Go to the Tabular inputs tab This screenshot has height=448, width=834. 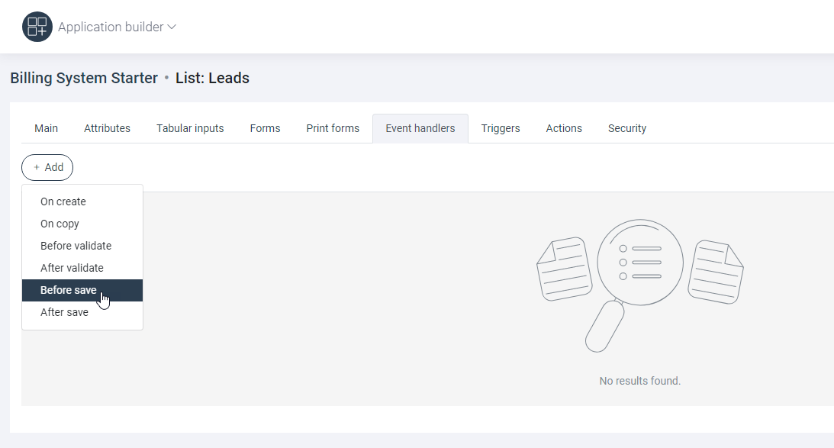(x=190, y=128)
